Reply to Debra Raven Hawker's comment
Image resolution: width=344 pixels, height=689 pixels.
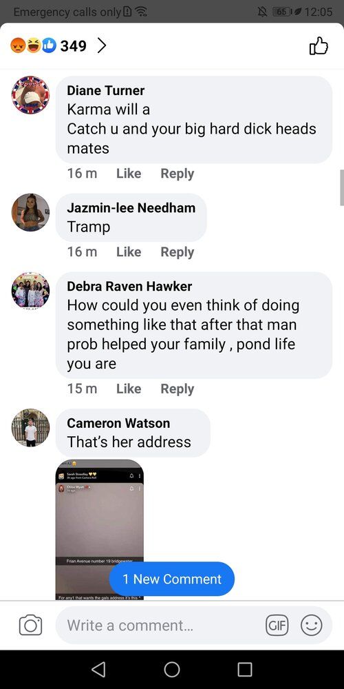[x=178, y=389]
